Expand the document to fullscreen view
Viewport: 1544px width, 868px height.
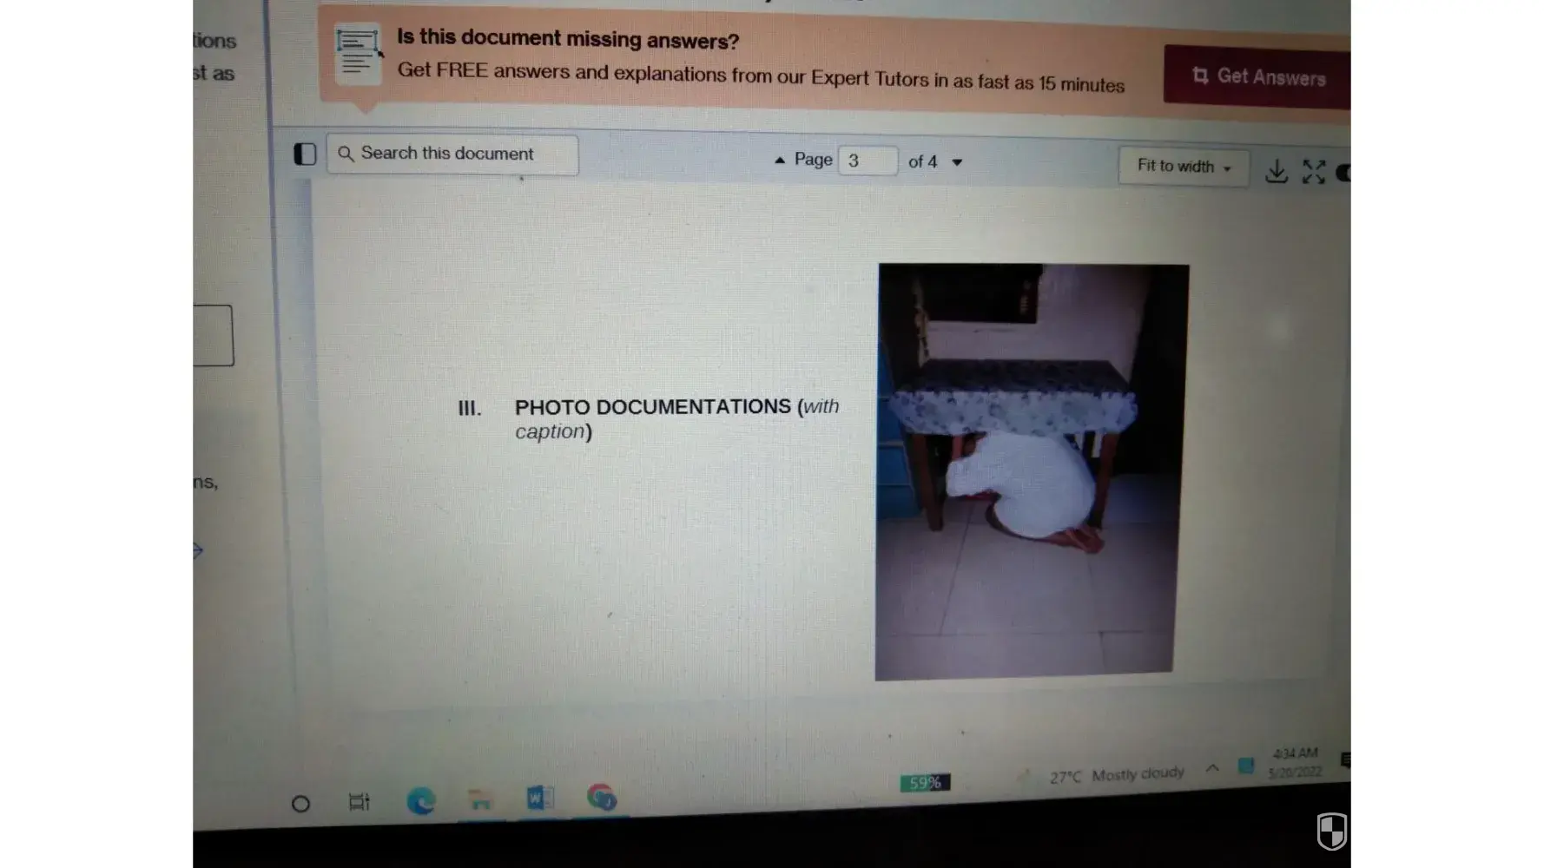1314,172
